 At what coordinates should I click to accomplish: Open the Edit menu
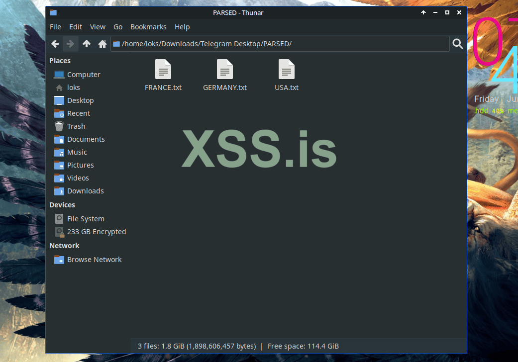tap(76, 27)
